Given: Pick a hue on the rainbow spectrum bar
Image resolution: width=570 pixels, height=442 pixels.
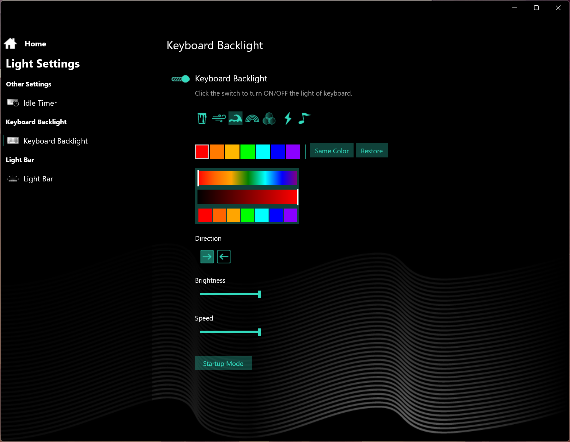Looking at the screenshot, I should (248, 178).
